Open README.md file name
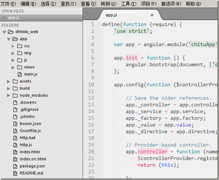This screenshot has width=219, height=180. pos(31,173)
